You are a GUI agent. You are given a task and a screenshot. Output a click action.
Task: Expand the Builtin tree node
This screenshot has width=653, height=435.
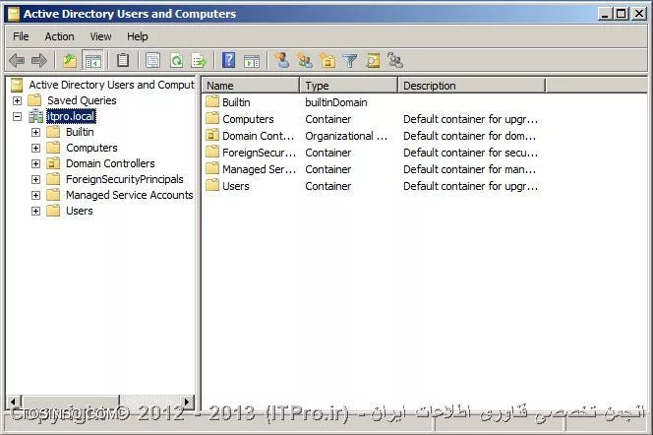(x=35, y=132)
